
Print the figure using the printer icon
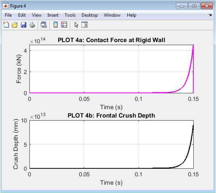point(32,25)
